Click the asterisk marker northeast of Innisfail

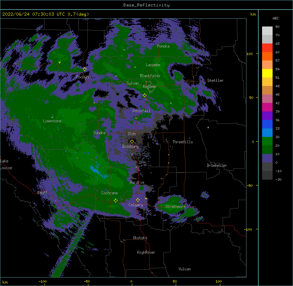(x=171, y=103)
